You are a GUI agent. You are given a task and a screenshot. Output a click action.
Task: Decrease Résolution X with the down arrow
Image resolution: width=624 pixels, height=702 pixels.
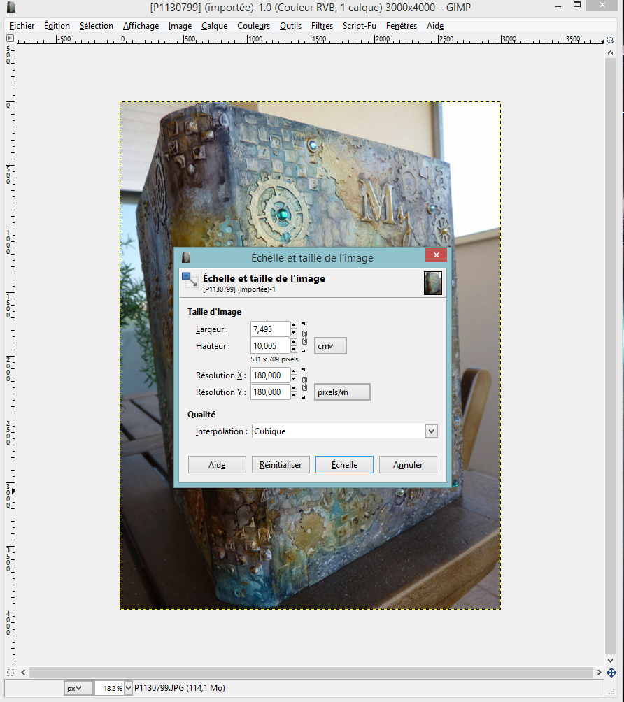pyautogui.click(x=293, y=379)
